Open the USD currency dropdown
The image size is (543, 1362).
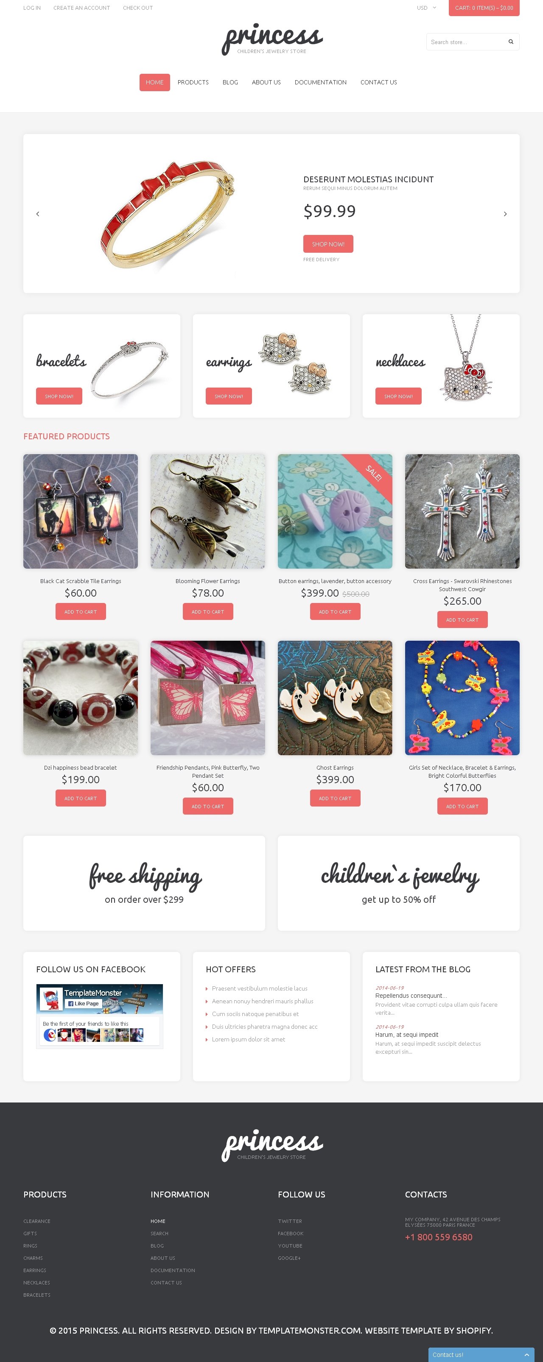[x=426, y=8]
